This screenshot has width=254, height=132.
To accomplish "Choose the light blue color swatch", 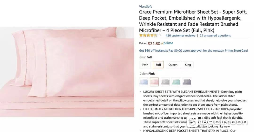I will pyautogui.click(x=144, y=82).
